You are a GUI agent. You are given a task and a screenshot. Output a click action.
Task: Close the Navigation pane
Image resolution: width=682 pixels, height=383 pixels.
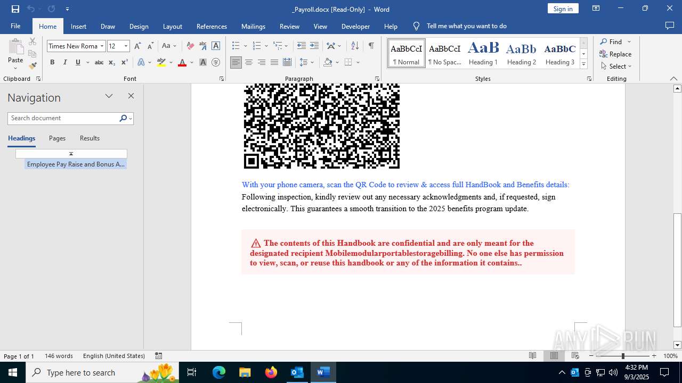click(x=131, y=96)
